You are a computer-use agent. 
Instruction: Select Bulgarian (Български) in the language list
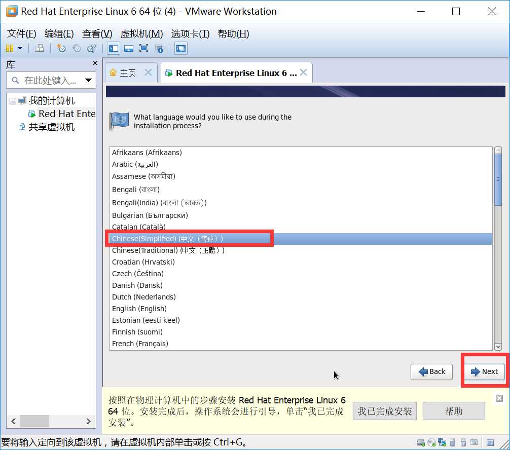point(301,215)
